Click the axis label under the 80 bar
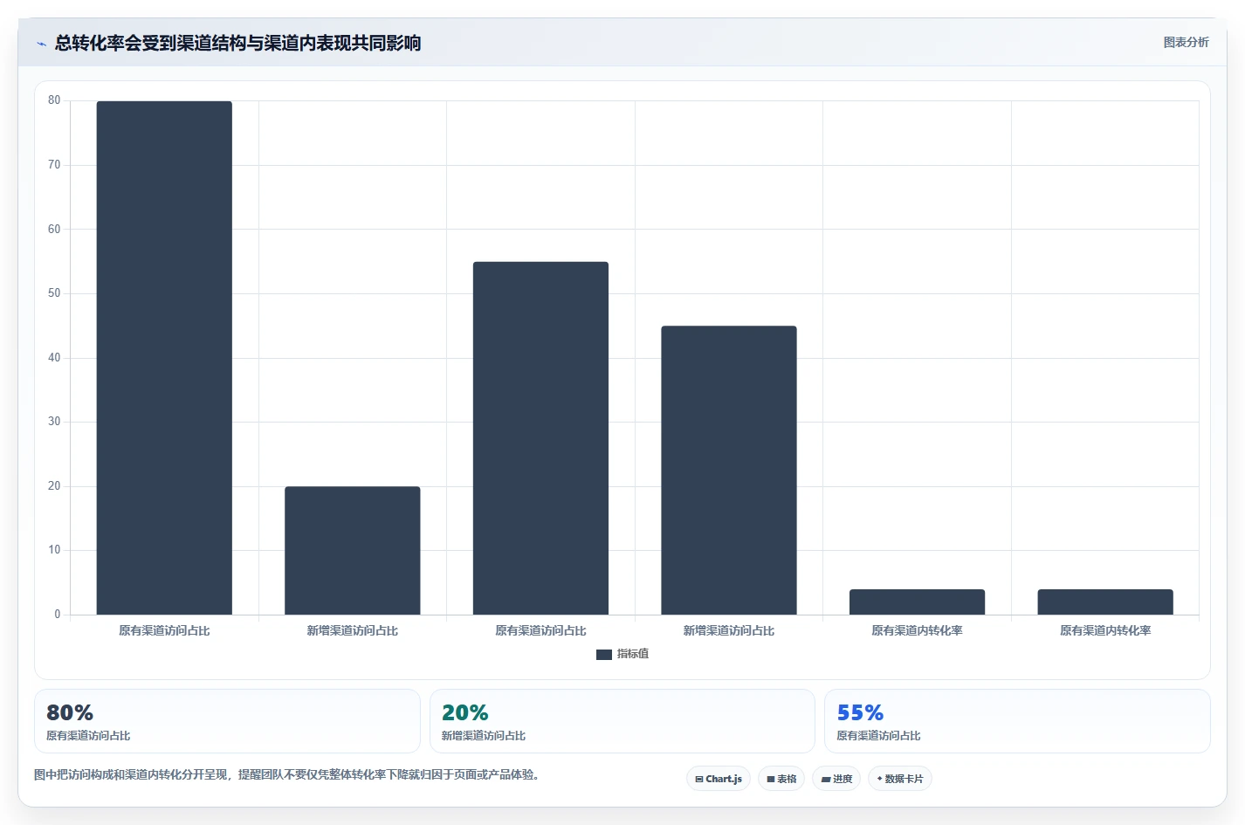1245x825 pixels. (x=164, y=630)
